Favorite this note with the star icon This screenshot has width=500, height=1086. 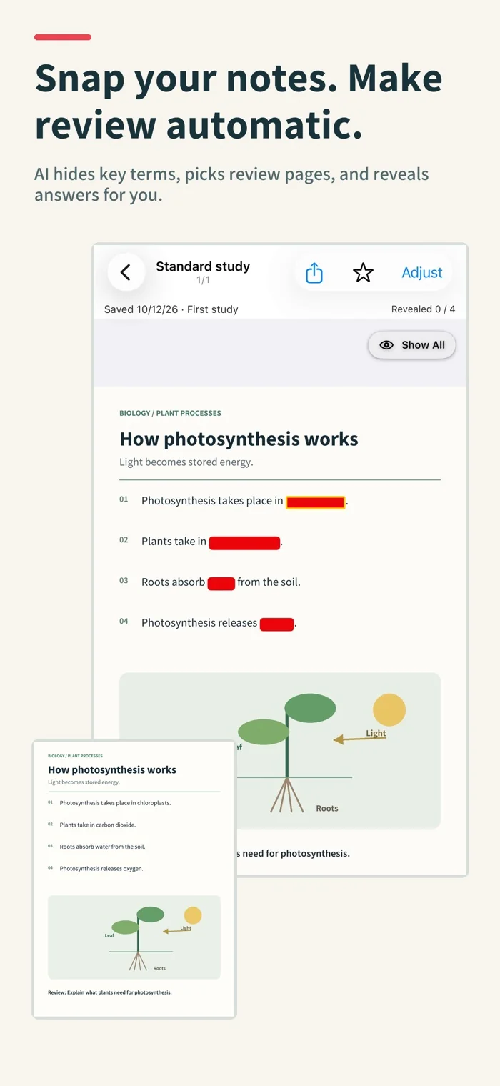click(x=363, y=272)
